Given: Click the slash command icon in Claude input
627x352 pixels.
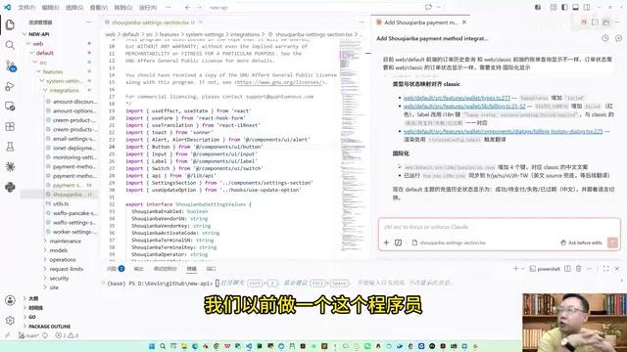Looking at the screenshot, I should [x=399, y=242].
